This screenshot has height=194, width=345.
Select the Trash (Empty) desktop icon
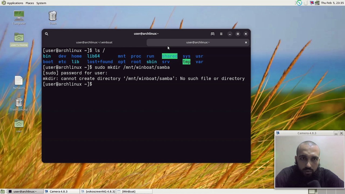click(19, 104)
